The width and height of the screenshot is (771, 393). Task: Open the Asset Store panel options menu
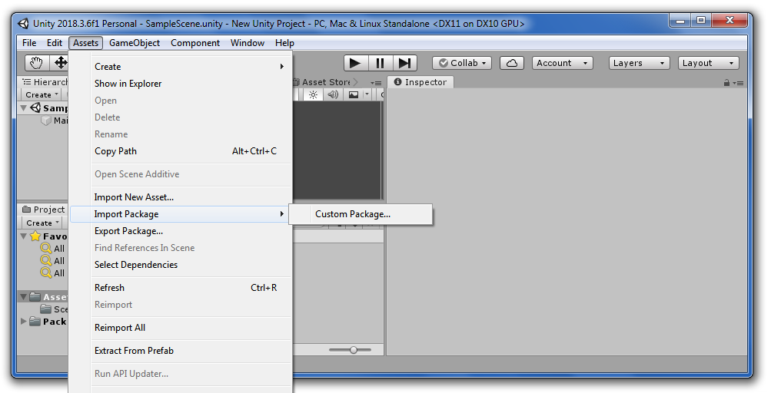pyautogui.click(x=376, y=83)
